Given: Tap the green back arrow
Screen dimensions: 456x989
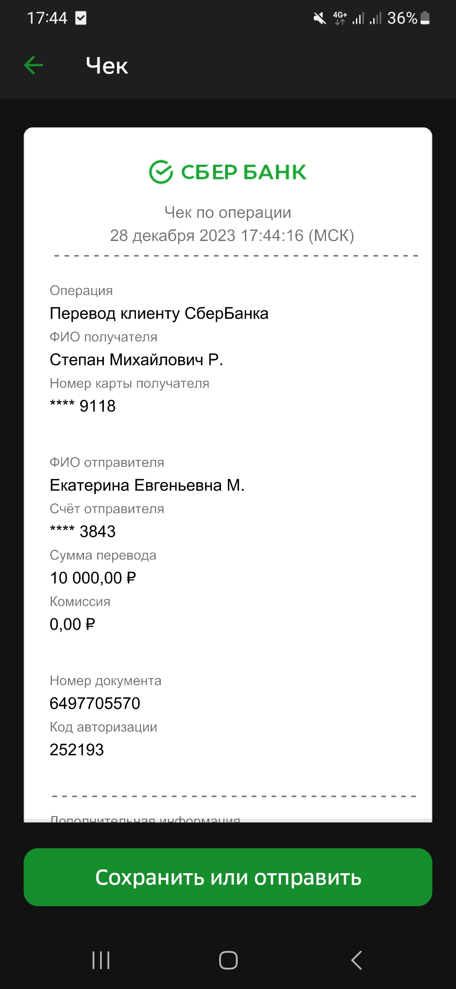Looking at the screenshot, I should (34, 66).
